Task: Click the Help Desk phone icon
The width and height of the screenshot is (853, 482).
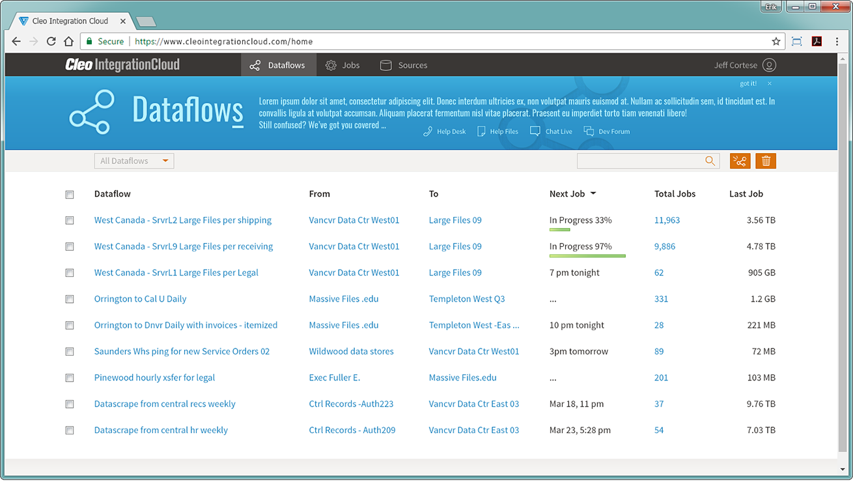Action: click(x=428, y=132)
